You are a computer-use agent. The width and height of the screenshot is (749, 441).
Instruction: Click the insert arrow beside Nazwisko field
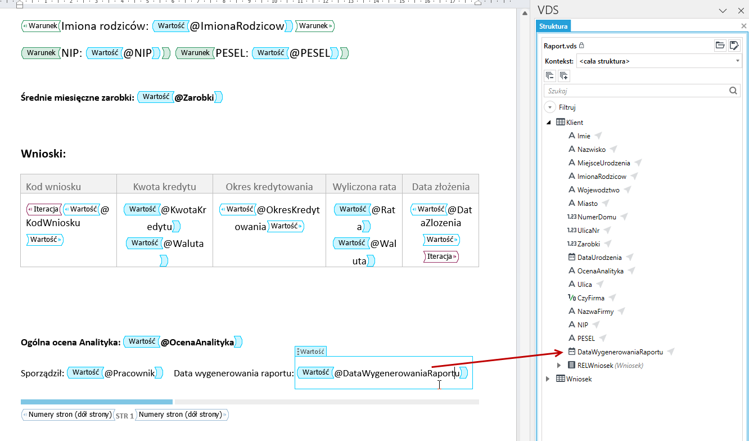(613, 149)
